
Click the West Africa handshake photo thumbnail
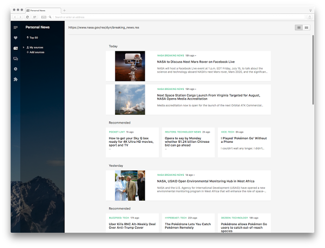point(130,185)
